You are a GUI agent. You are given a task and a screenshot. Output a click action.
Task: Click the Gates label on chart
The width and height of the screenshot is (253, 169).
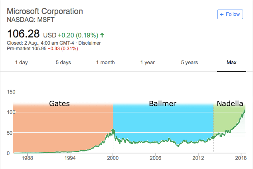coord(59,104)
